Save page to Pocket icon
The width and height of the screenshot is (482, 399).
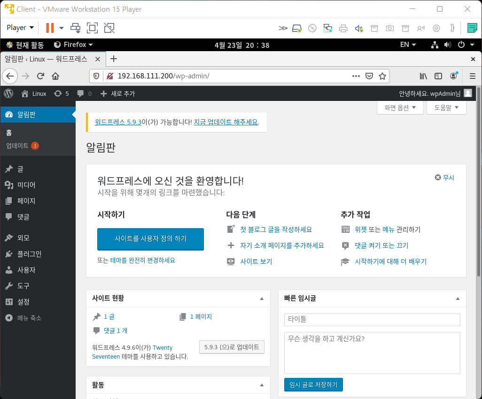tap(369, 76)
